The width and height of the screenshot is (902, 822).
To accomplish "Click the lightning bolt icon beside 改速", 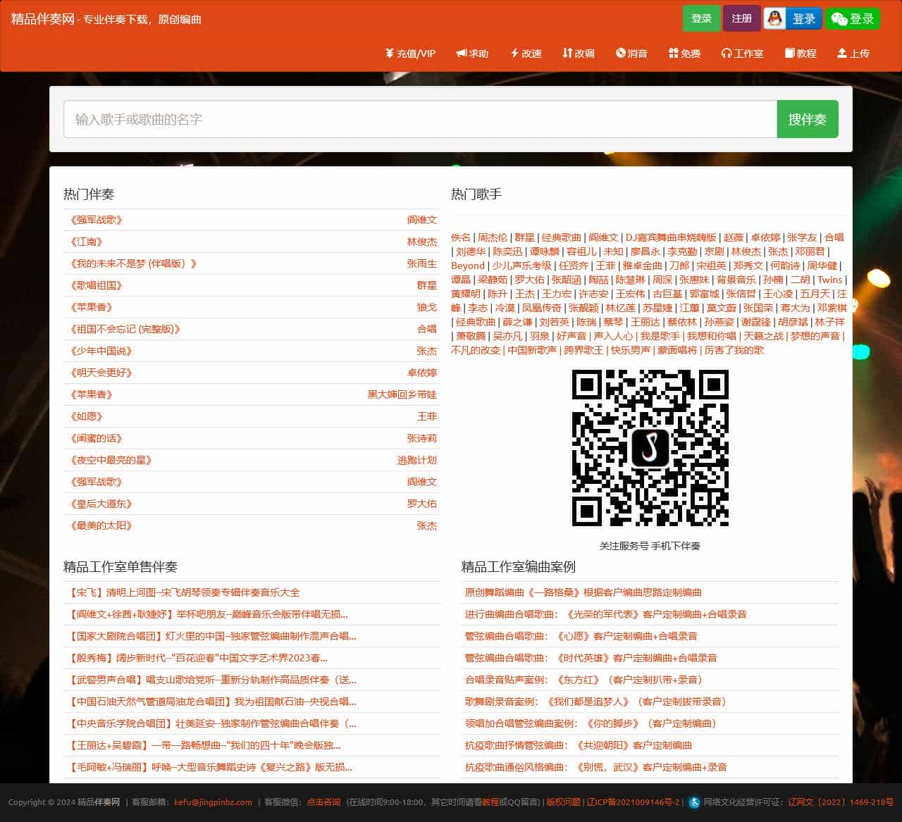I will [514, 54].
